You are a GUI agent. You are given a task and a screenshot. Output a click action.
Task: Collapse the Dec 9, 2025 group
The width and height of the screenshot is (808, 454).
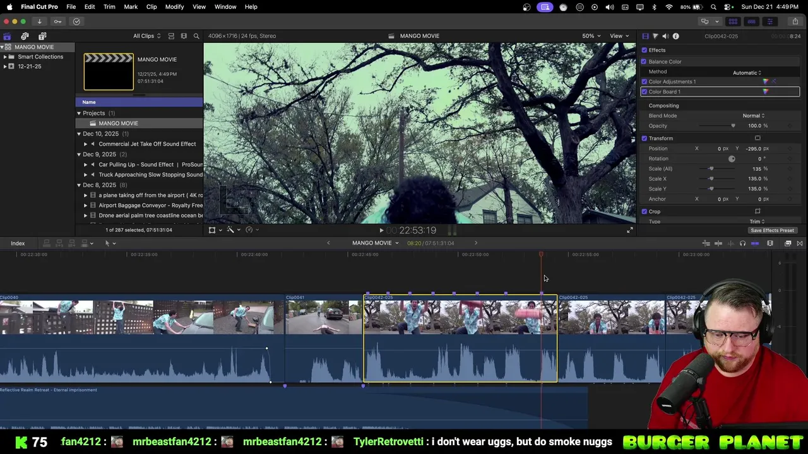(x=79, y=154)
